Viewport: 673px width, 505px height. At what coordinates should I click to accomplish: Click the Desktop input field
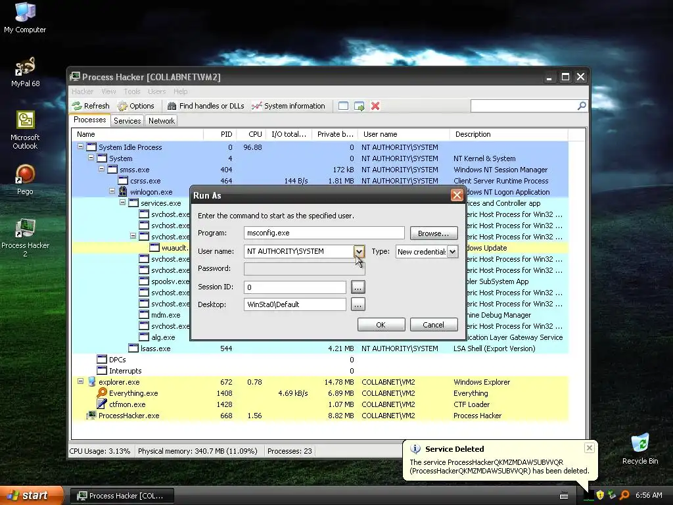pos(295,304)
